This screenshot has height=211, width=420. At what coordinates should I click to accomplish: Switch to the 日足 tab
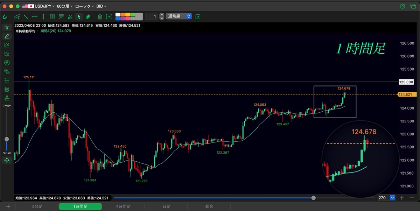coord(166,206)
